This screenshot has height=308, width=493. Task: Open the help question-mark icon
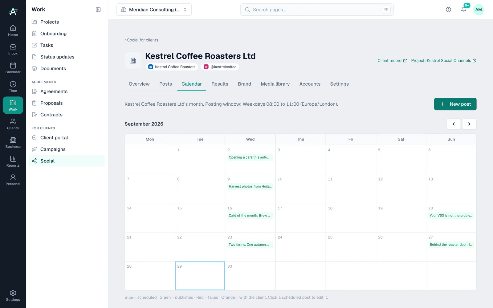[448, 10]
